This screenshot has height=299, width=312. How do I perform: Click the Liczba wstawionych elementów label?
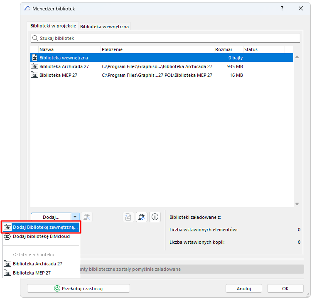(x=203, y=230)
